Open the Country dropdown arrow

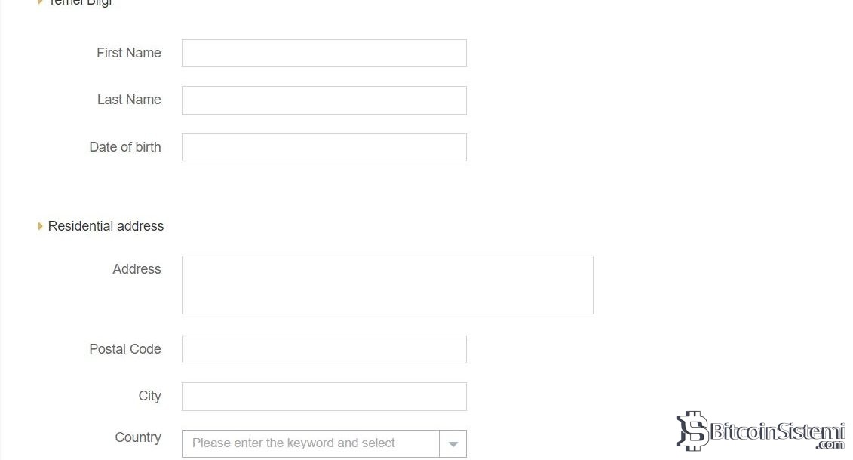(453, 444)
